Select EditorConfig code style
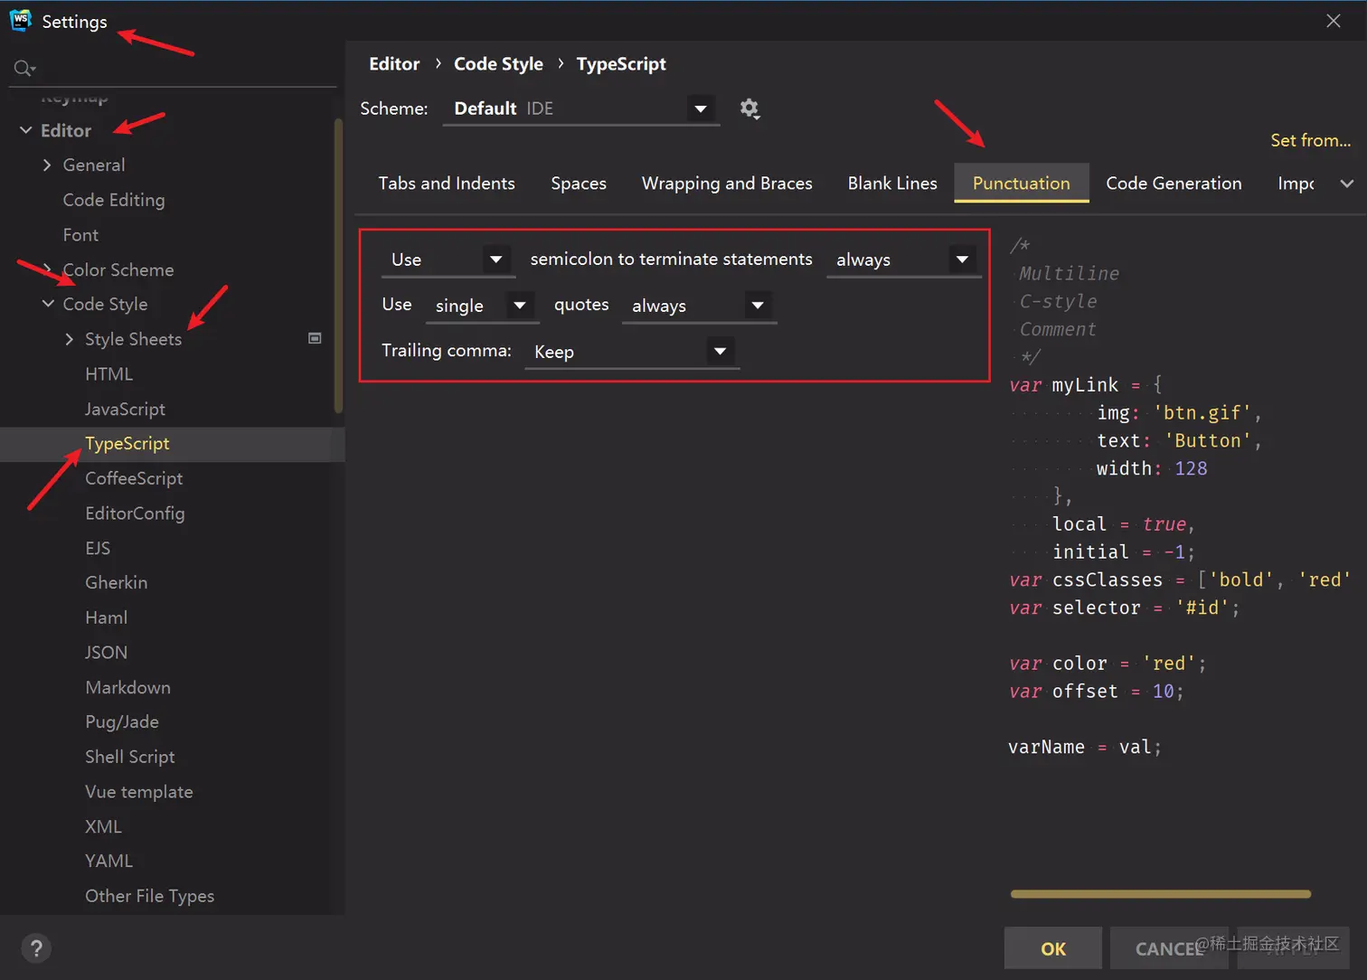This screenshot has height=980, width=1367. click(x=135, y=514)
